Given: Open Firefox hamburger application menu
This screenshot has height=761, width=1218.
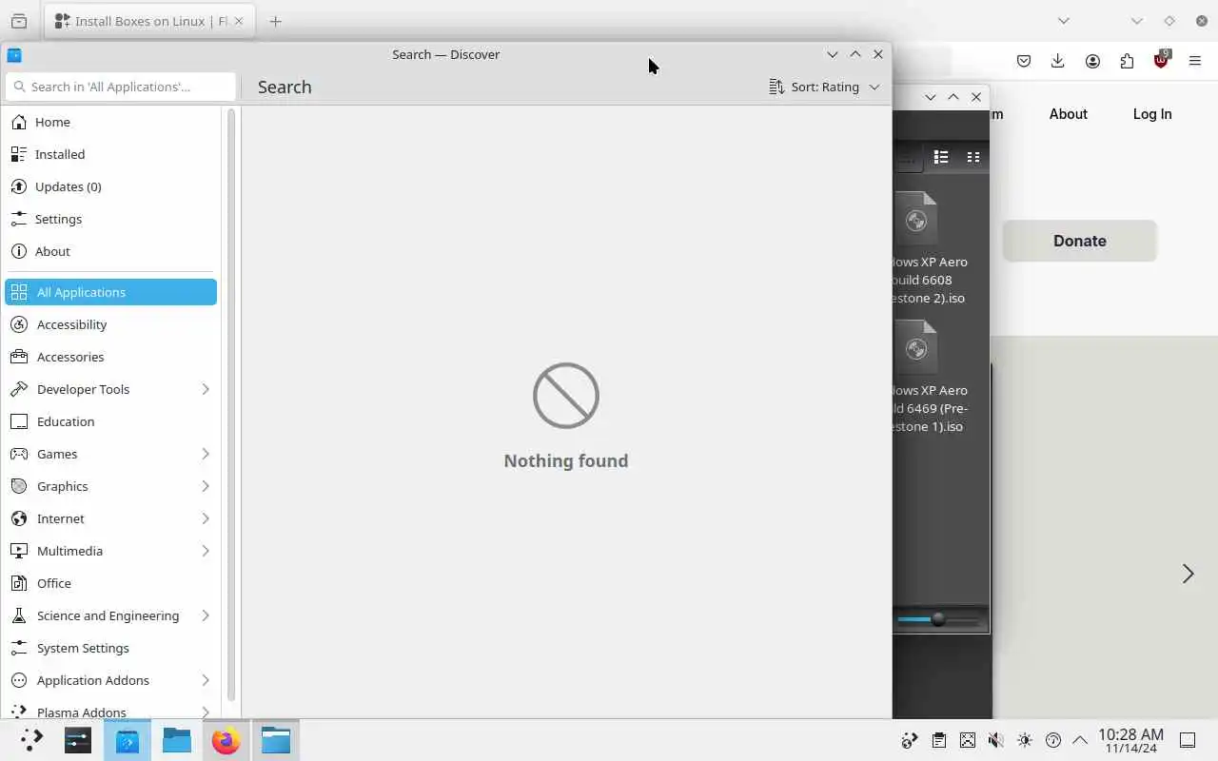Looking at the screenshot, I should pyautogui.click(x=1195, y=61).
